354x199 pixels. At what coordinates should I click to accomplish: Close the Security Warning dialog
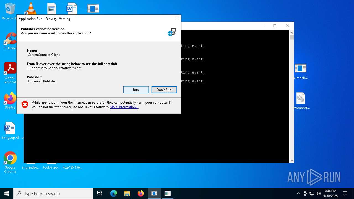coord(177,19)
